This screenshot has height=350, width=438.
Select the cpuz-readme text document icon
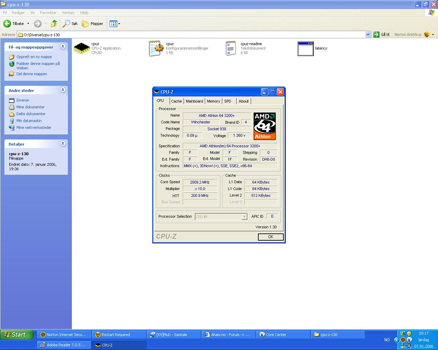[231, 48]
